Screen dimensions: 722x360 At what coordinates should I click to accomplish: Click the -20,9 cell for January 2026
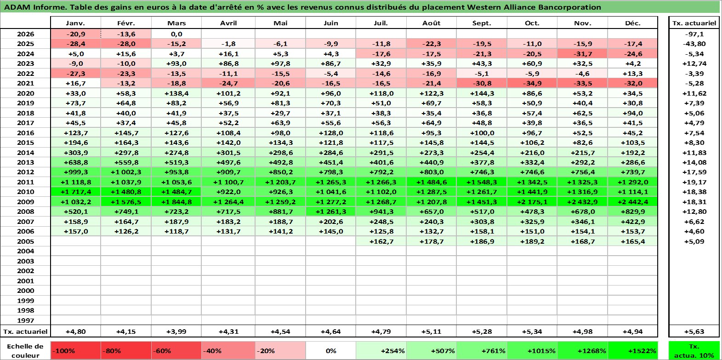click(75, 34)
